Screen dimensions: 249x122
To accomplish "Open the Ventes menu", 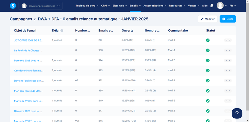I will point(194,6).
